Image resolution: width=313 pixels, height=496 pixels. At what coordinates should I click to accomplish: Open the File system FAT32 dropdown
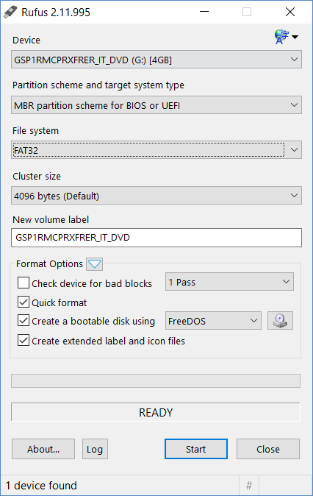156,150
